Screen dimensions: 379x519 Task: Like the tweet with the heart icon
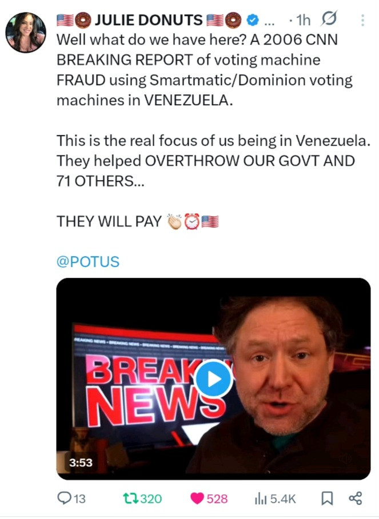coord(197,498)
